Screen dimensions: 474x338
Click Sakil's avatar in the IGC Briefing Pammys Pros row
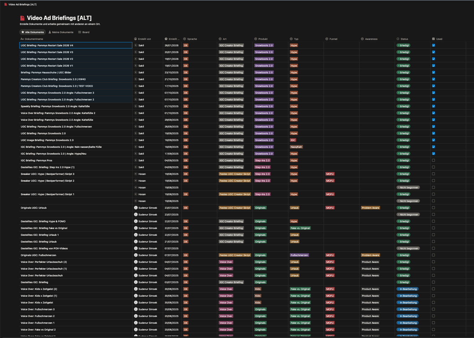tap(135, 160)
